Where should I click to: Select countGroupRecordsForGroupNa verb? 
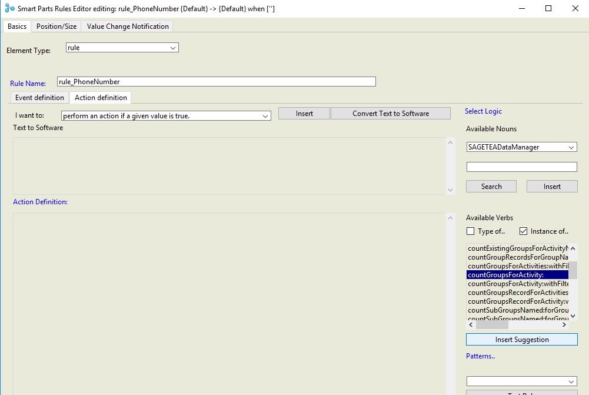[x=518, y=257]
